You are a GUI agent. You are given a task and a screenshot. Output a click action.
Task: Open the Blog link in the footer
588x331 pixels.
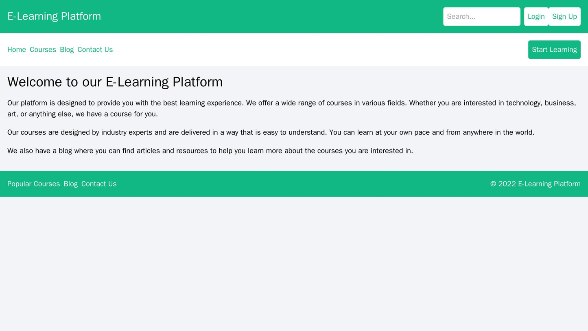click(x=71, y=183)
